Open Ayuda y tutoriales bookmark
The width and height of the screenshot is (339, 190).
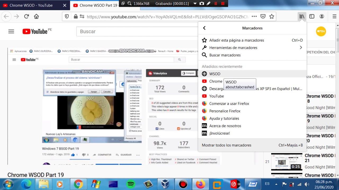(252, 118)
